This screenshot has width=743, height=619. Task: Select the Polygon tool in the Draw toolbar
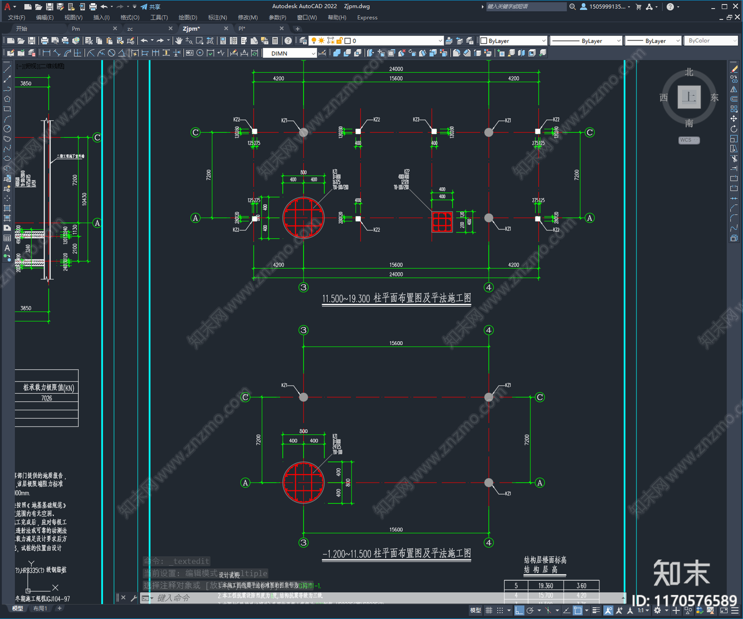[7, 99]
